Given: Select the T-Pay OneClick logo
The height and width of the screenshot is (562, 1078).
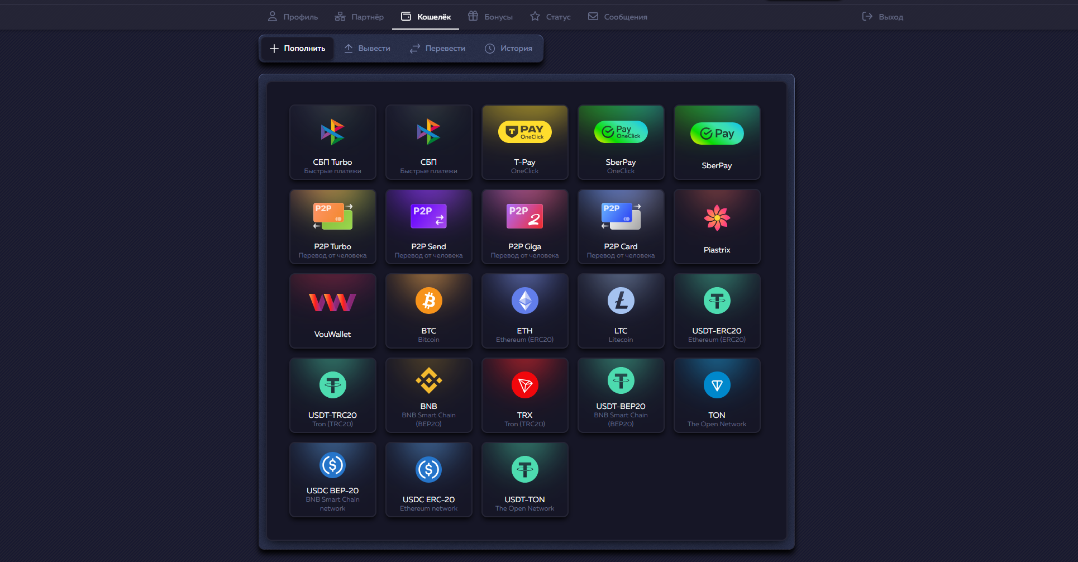Looking at the screenshot, I should click(x=525, y=132).
